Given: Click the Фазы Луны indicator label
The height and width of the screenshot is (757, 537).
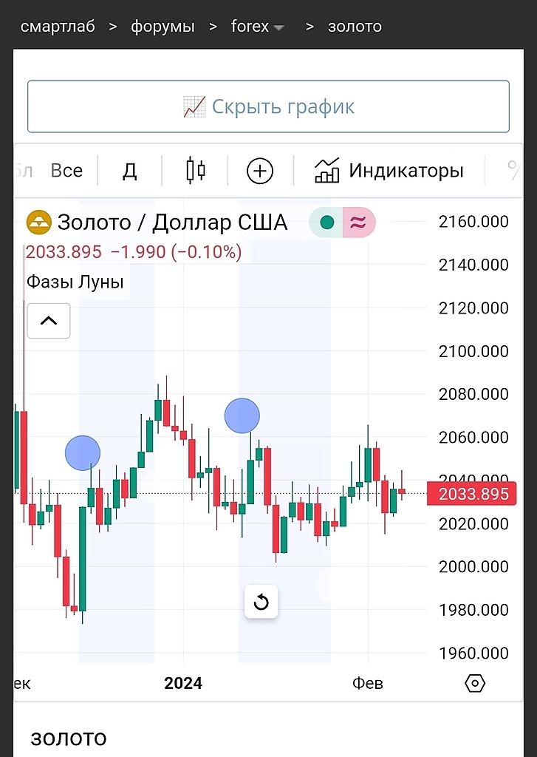Looking at the screenshot, I should 75,282.
